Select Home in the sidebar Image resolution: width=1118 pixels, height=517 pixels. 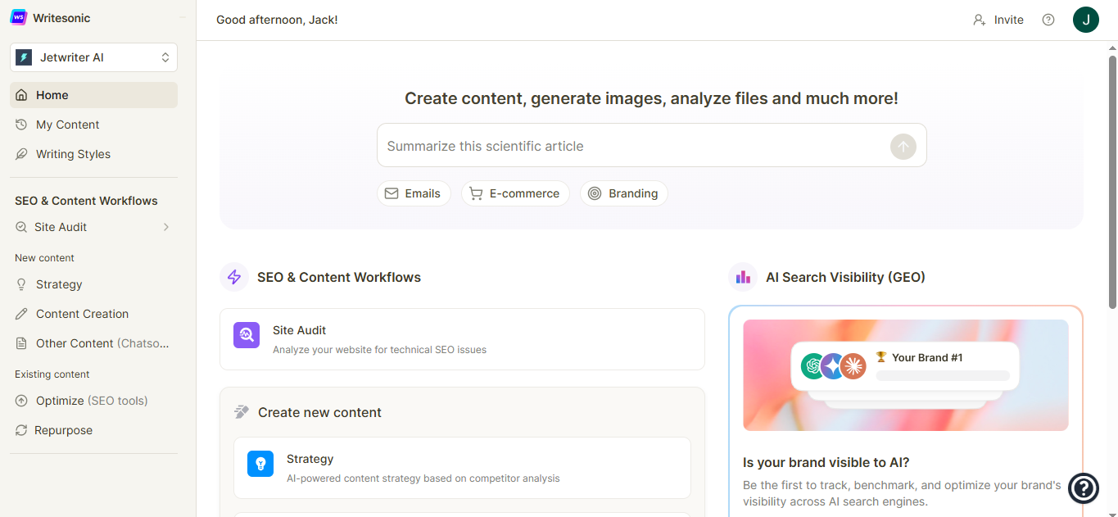pos(52,95)
